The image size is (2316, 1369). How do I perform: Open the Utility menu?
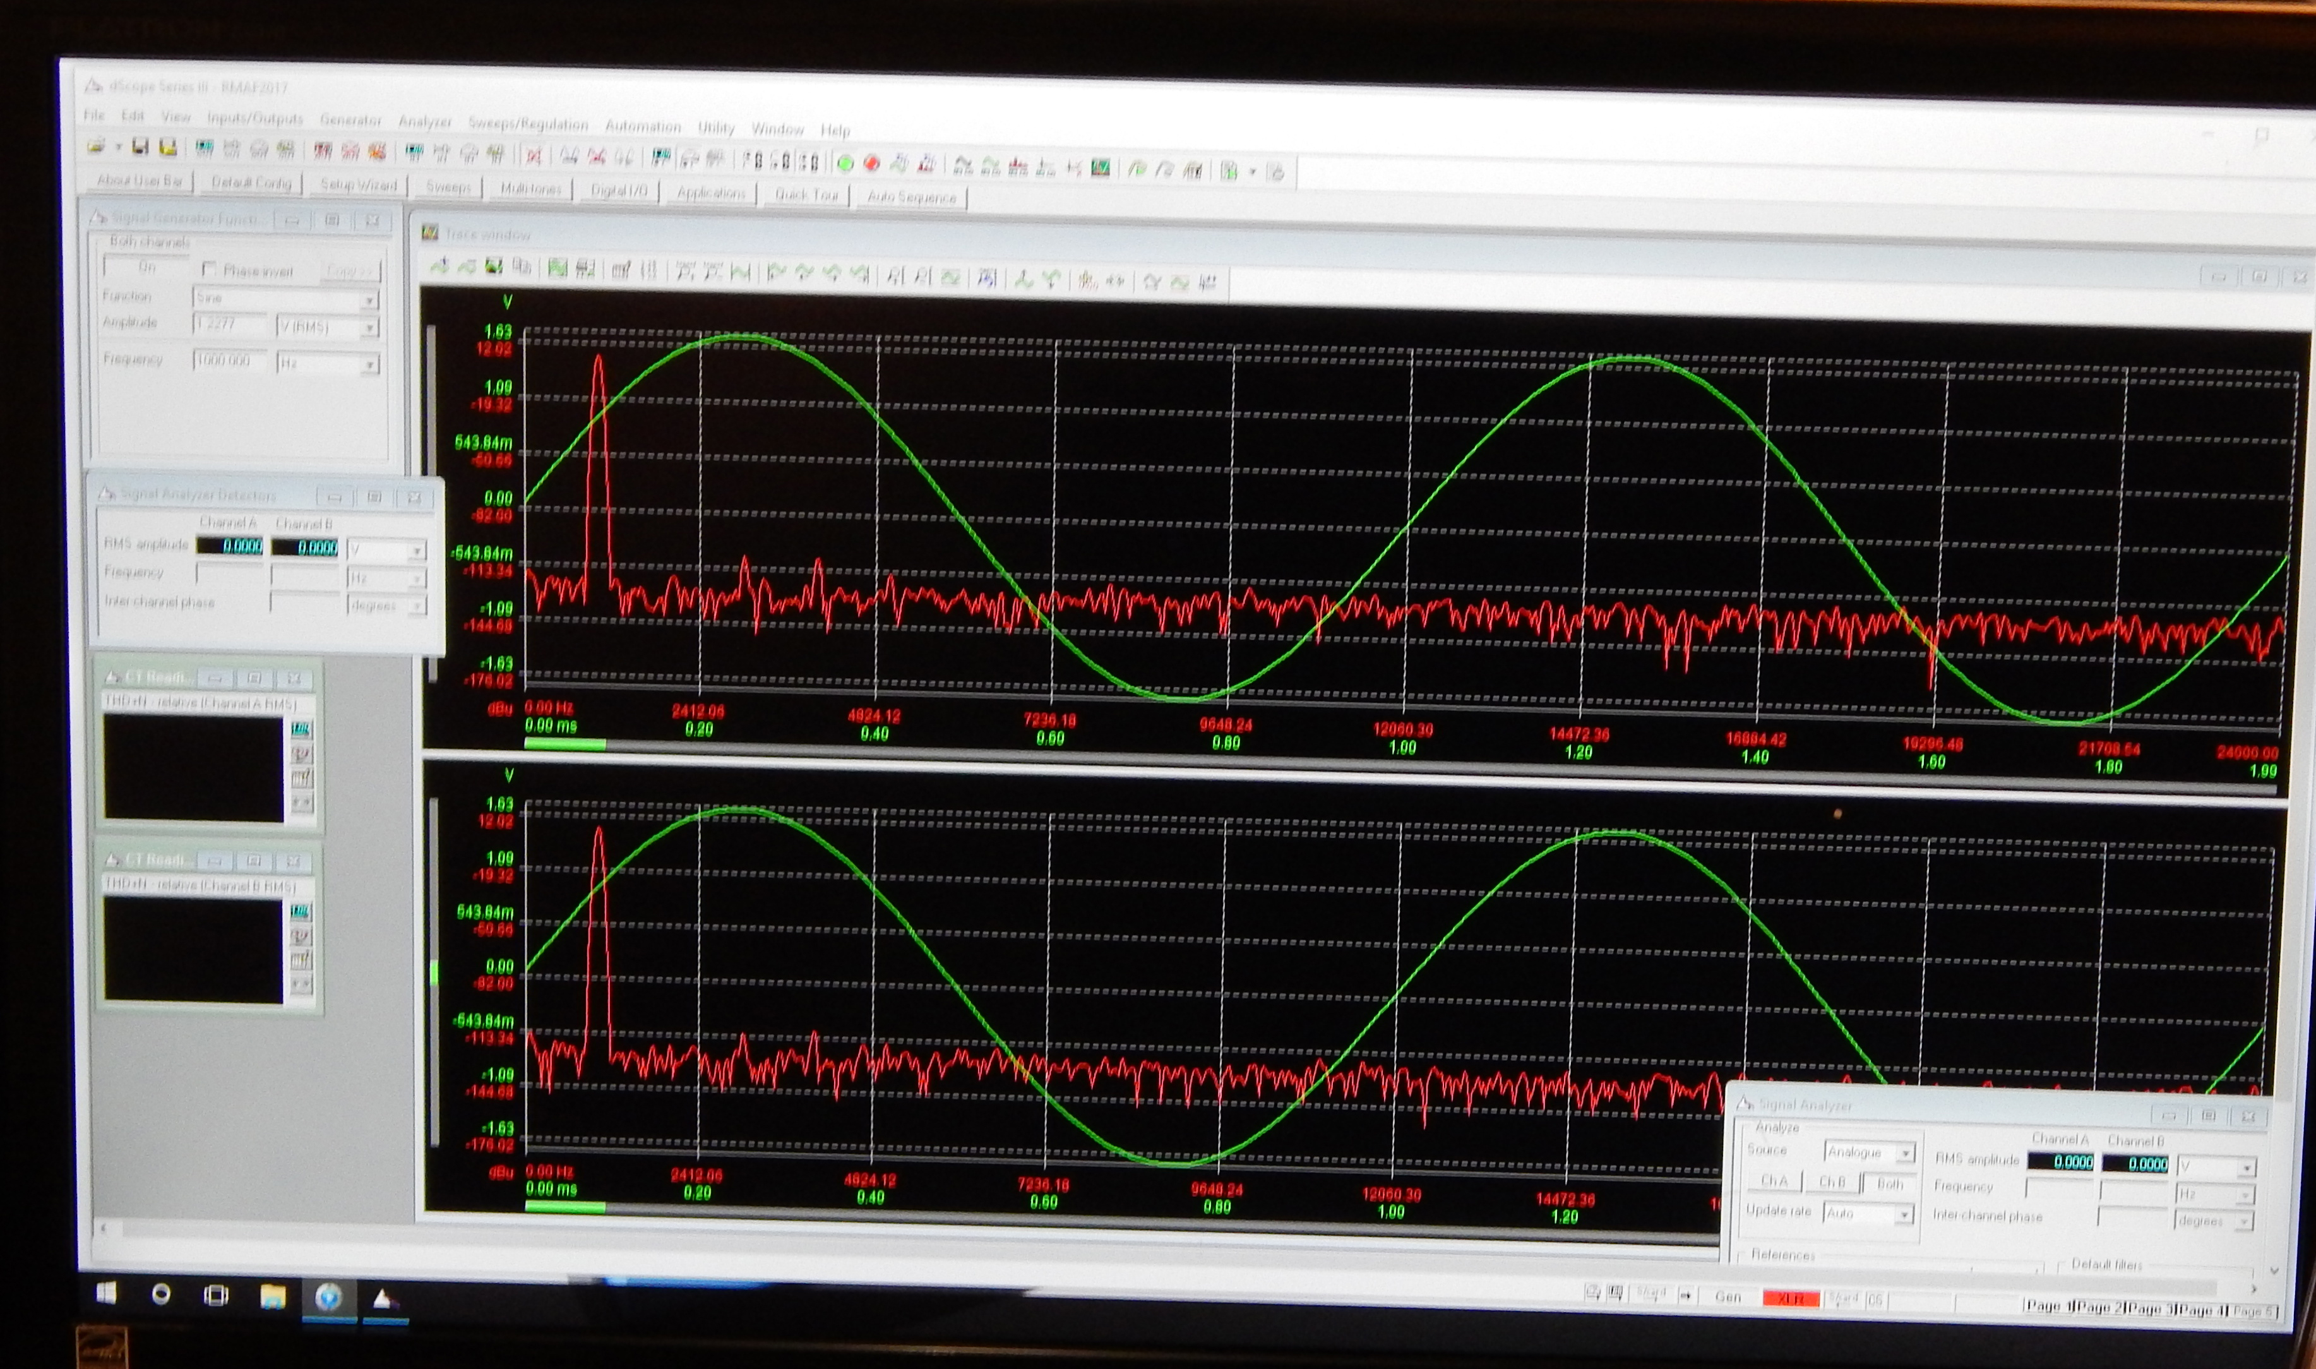point(716,128)
